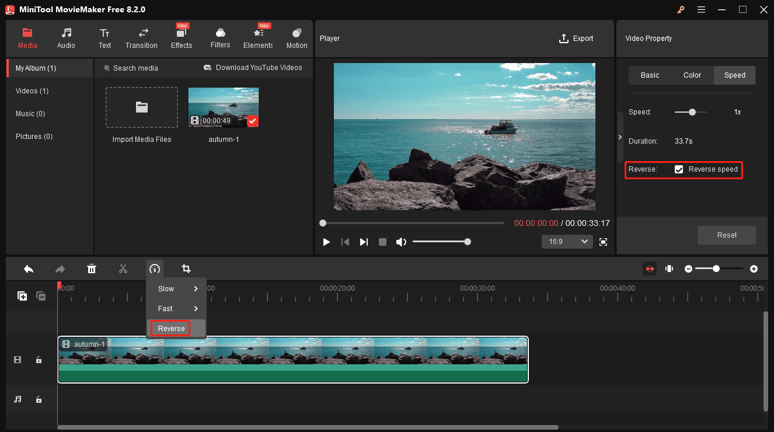Enter full screen preview mode
Image resolution: width=774 pixels, height=432 pixels.
[x=604, y=242]
